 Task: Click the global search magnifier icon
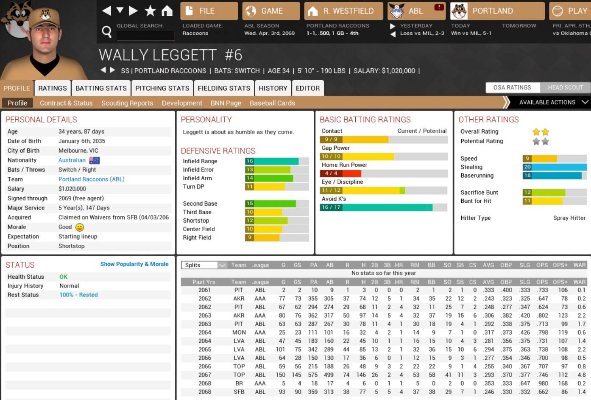[107, 31]
